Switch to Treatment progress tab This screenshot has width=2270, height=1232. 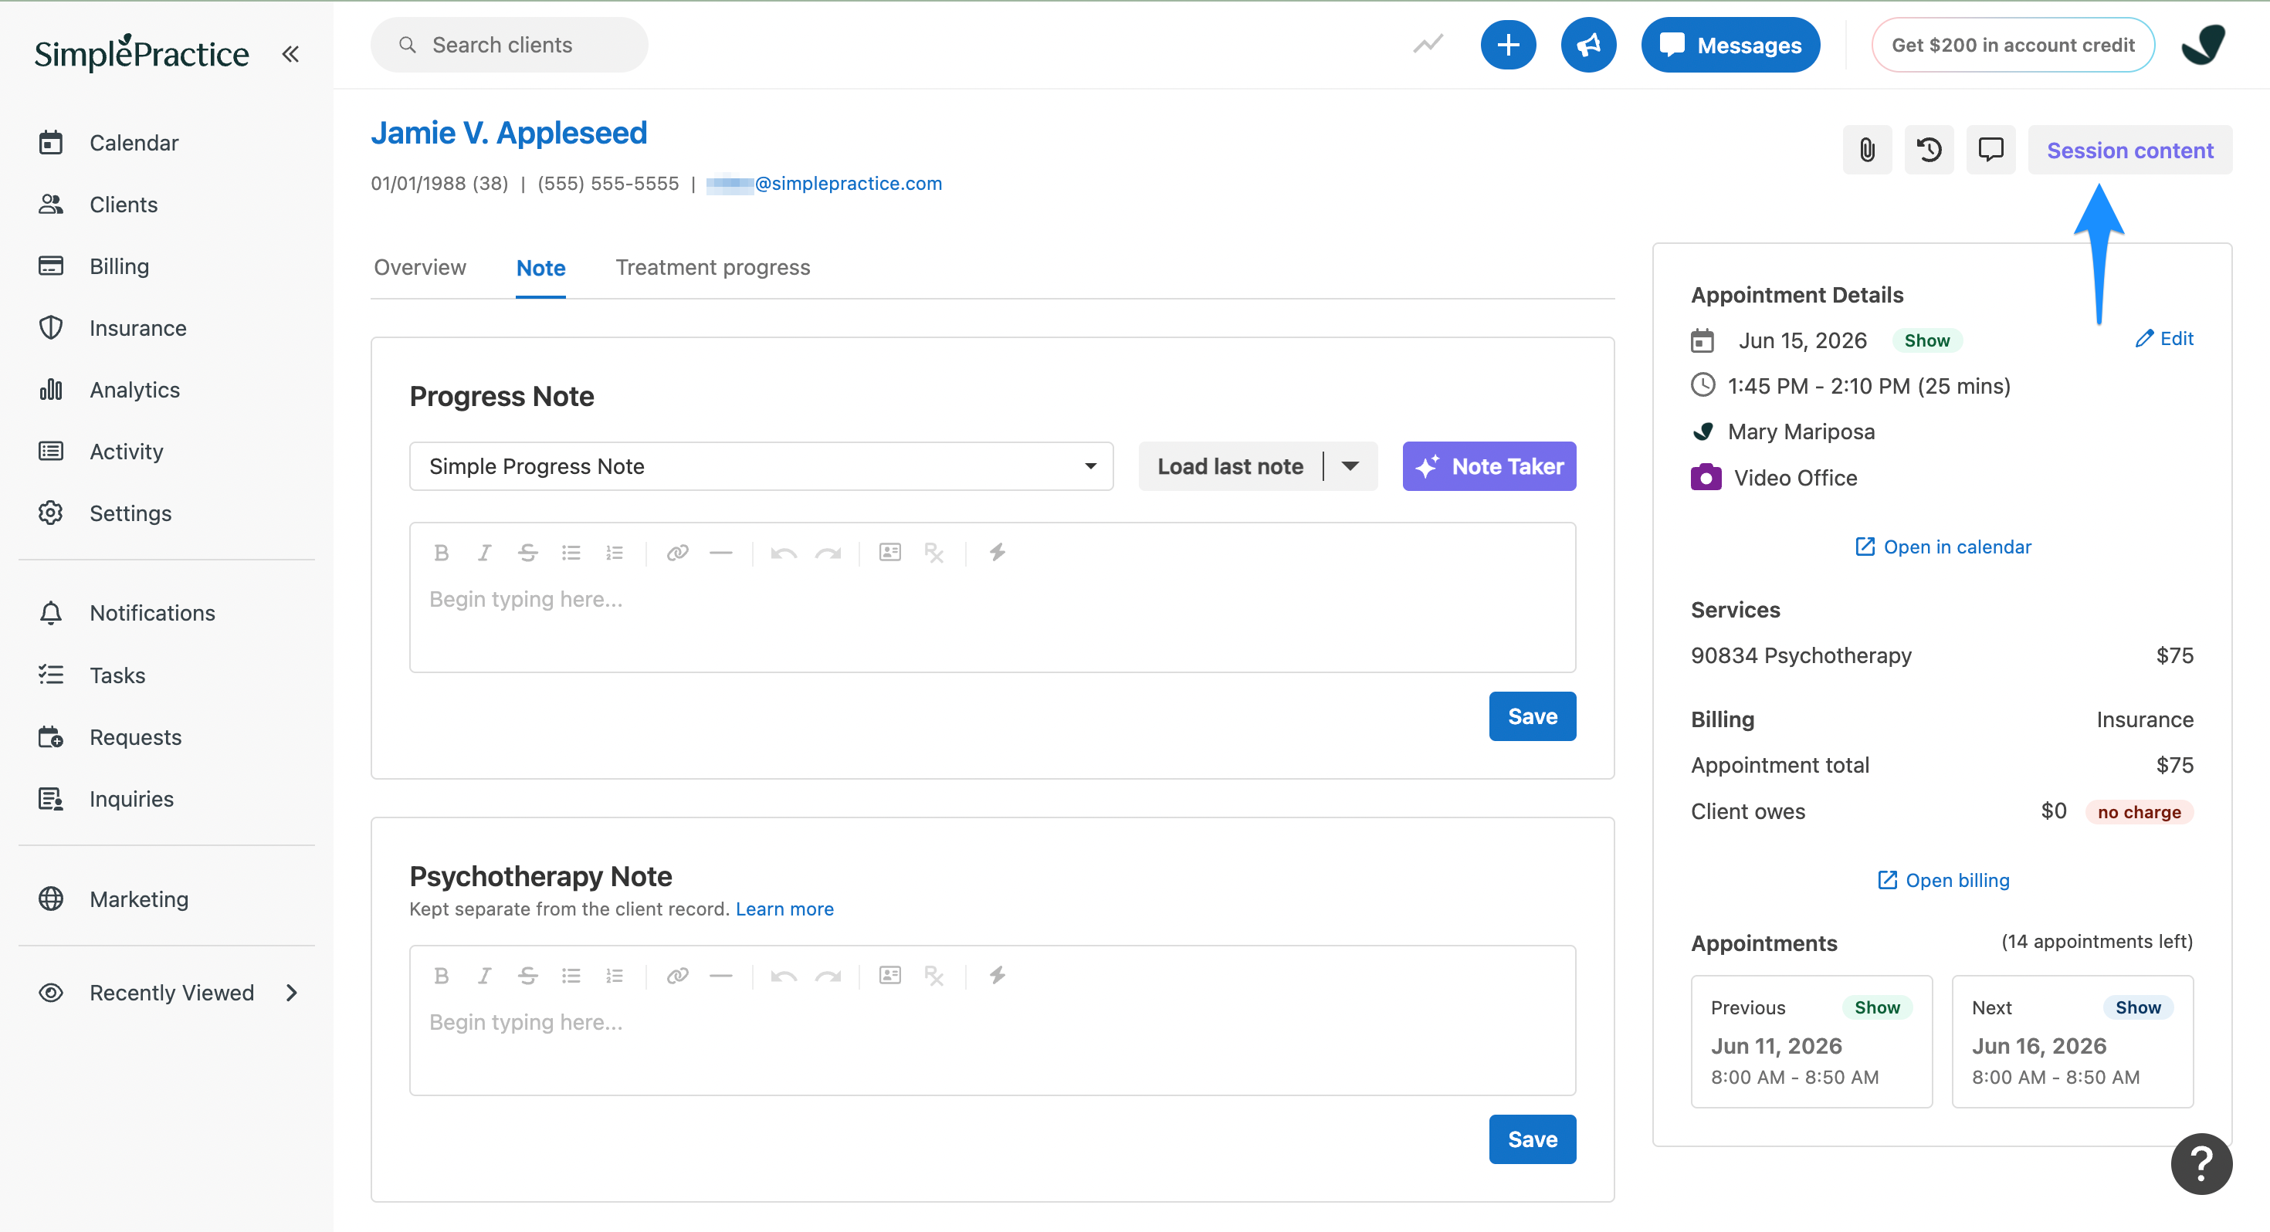712,267
